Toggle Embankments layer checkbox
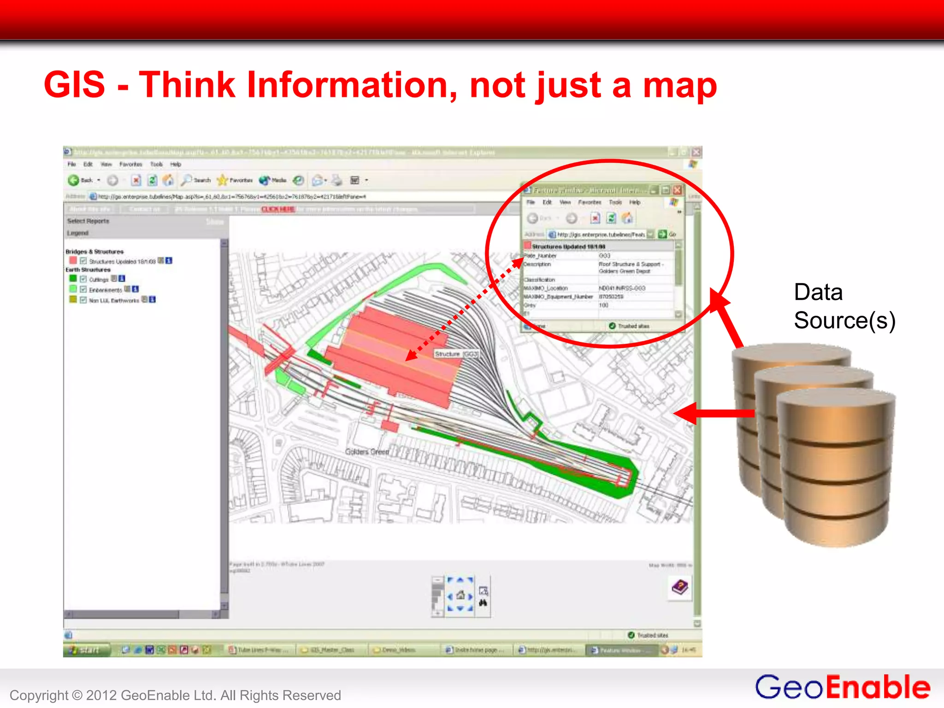 [x=83, y=289]
